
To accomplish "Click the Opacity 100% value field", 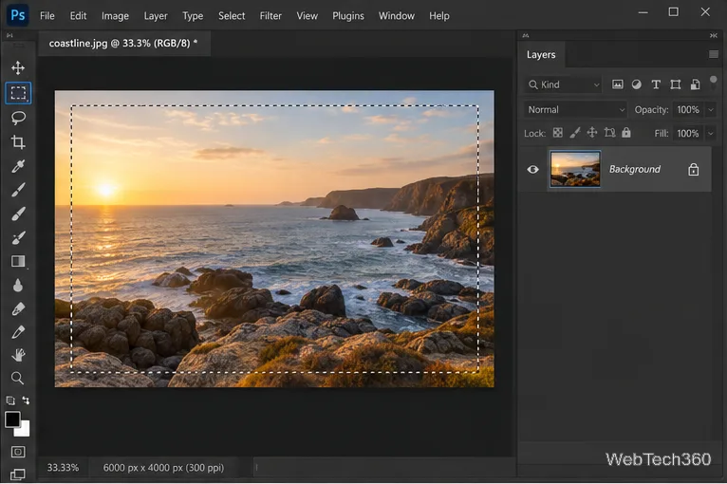I will [x=688, y=110].
